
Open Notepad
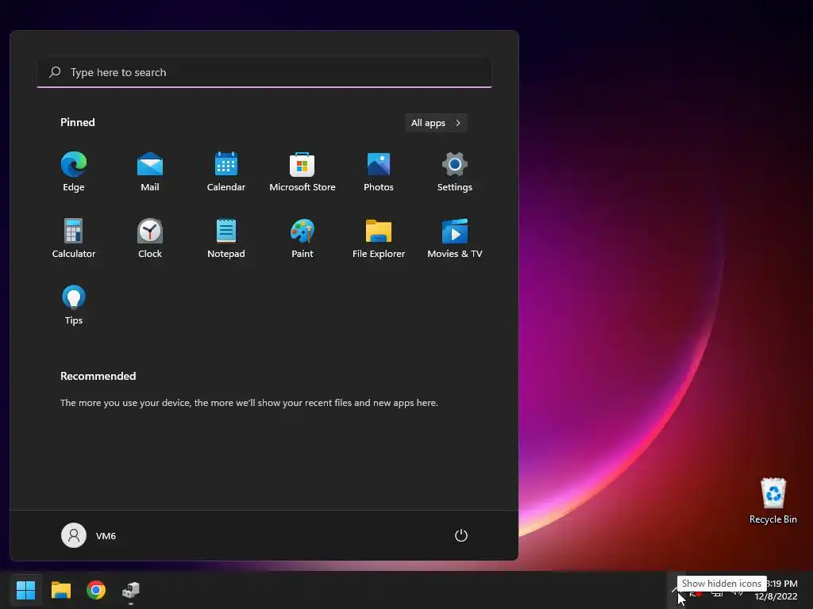click(226, 238)
